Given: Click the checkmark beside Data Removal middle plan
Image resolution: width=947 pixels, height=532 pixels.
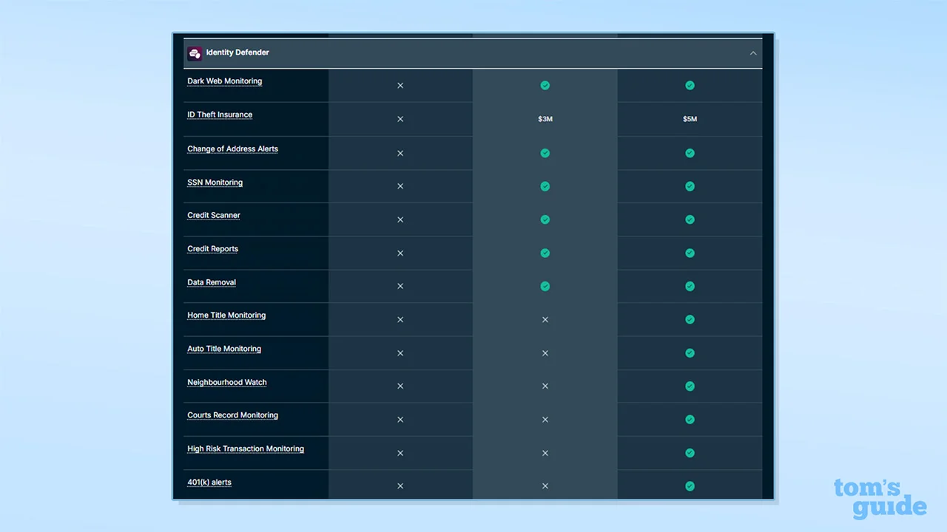Looking at the screenshot, I should pyautogui.click(x=545, y=286).
